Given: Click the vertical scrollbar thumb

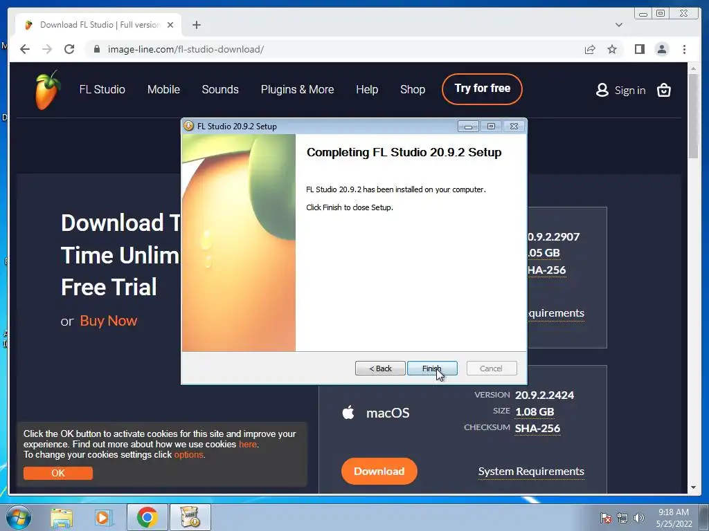Looking at the screenshot, I should 693,116.
